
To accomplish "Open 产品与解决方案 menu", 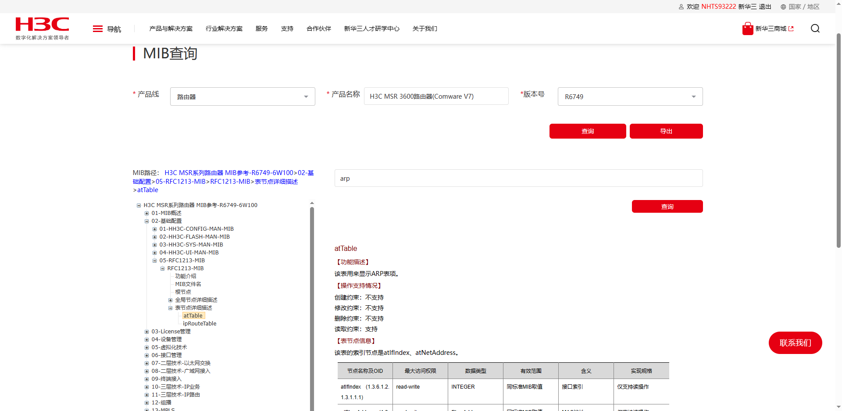I will click(x=171, y=29).
